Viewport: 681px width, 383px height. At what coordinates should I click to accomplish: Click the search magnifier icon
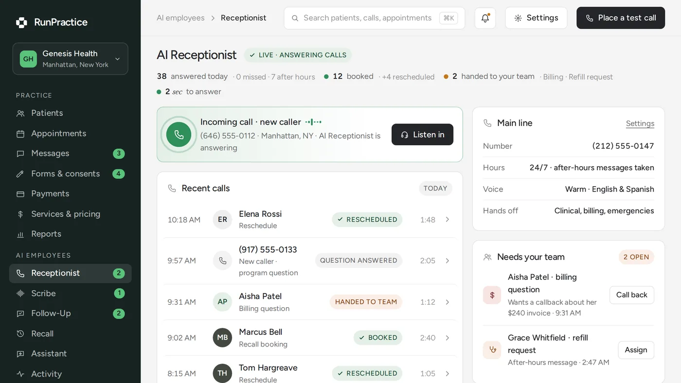(x=295, y=18)
